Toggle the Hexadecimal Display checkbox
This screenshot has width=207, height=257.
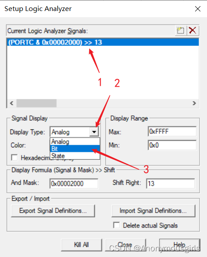tap(15, 158)
